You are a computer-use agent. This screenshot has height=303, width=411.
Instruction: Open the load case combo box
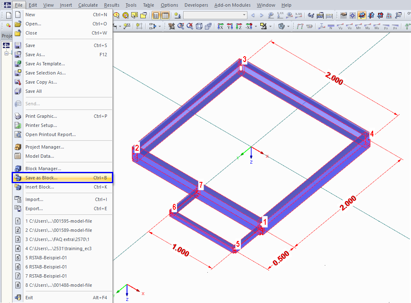[215, 15]
